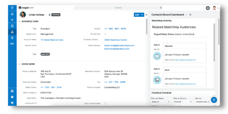
Task: Click the 504 Atlanta Ave SE alternate address
Action: pos(116,74)
